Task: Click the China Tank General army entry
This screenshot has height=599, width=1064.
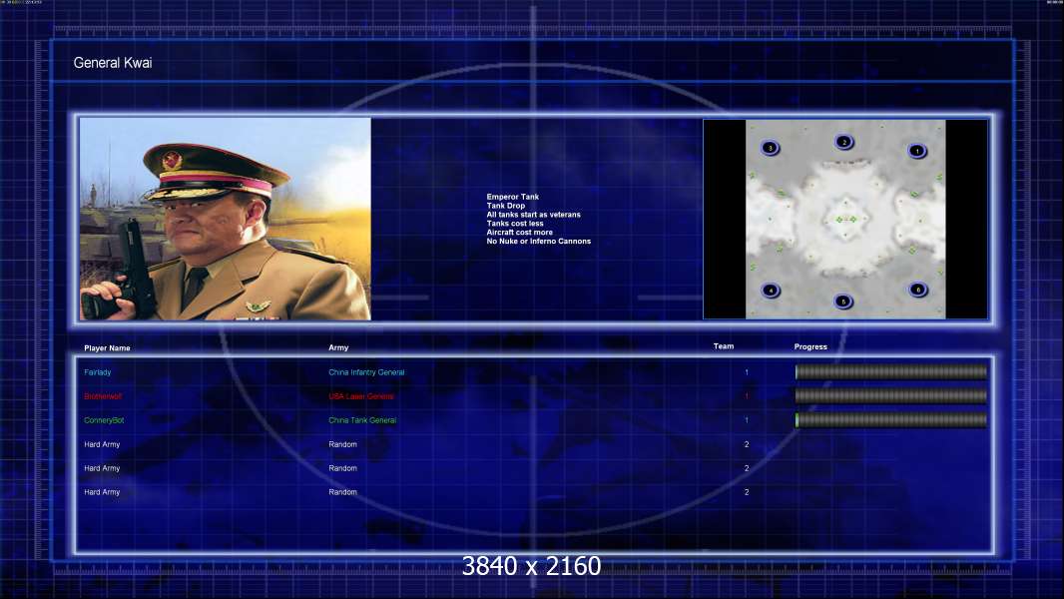Action: (362, 420)
